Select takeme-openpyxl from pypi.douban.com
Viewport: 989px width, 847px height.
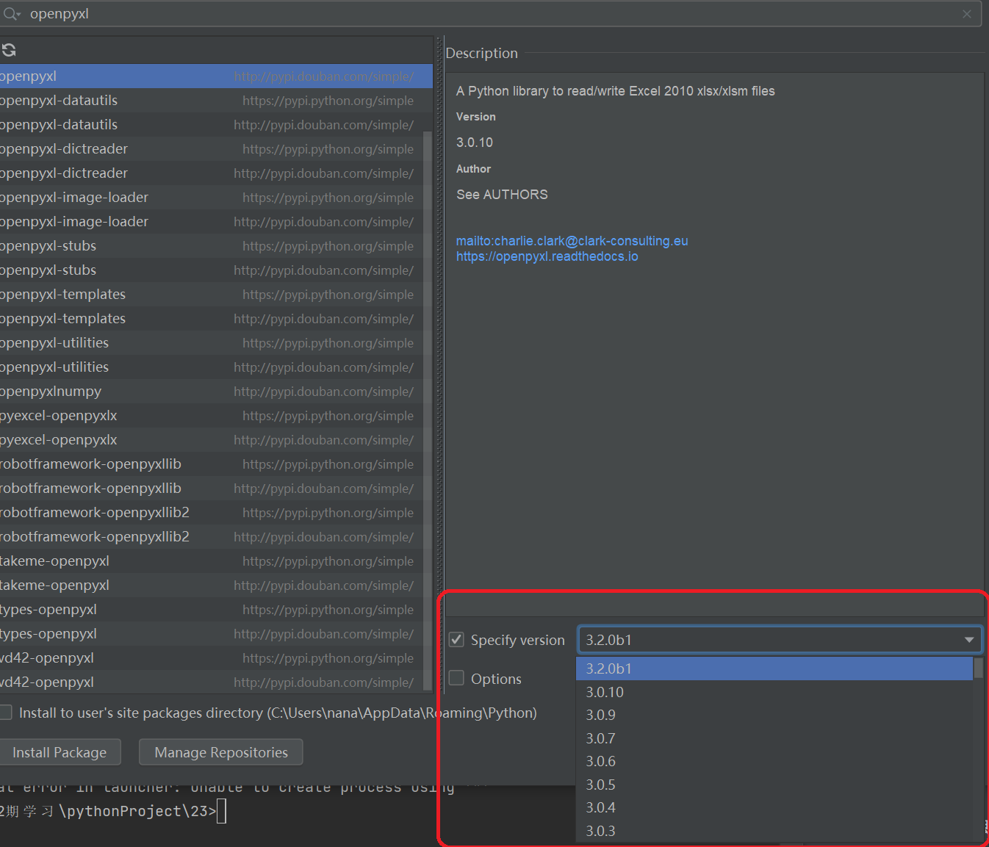point(212,585)
